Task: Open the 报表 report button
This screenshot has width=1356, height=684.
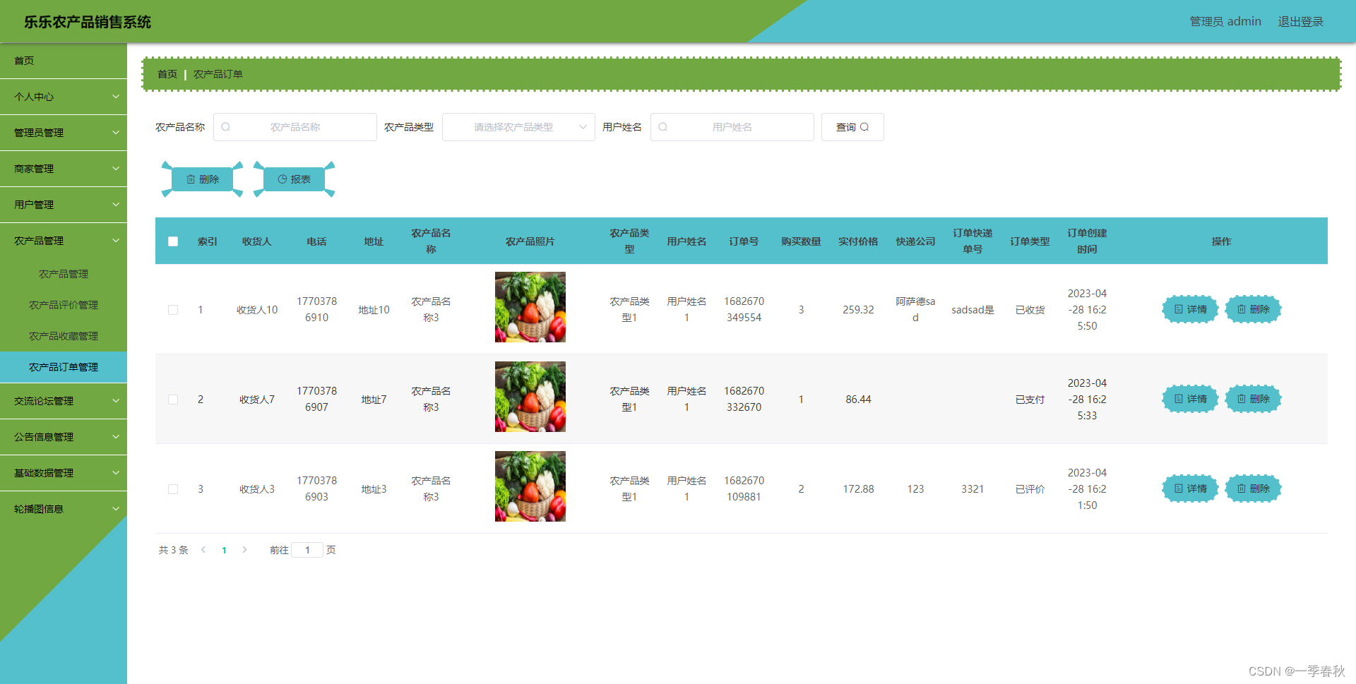Action: 295,179
